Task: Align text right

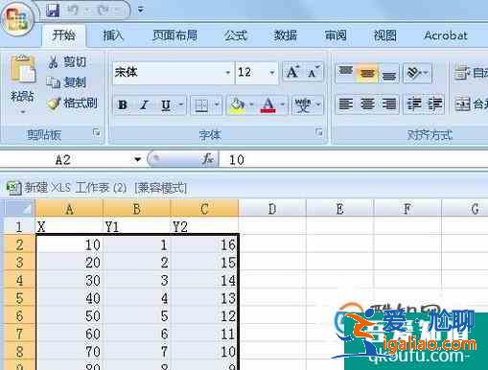Action: click(389, 104)
